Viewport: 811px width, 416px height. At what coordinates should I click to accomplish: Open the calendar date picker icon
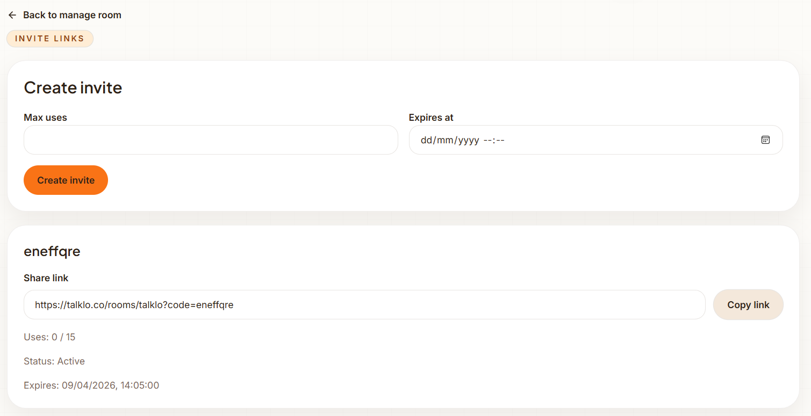tap(765, 140)
